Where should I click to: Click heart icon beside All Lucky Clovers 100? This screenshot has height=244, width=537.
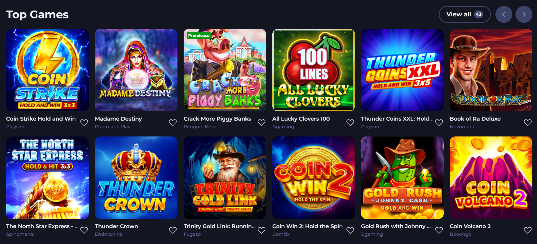pos(350,123)
